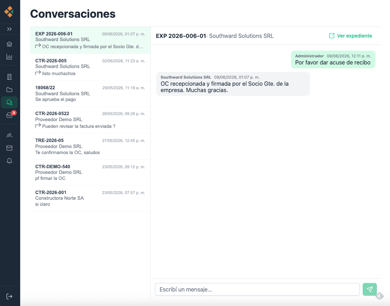This screenshot has width=390, height=306.
Task: Click reply arrow beside 'listo muchachos'
Action: tap(38, 73)
